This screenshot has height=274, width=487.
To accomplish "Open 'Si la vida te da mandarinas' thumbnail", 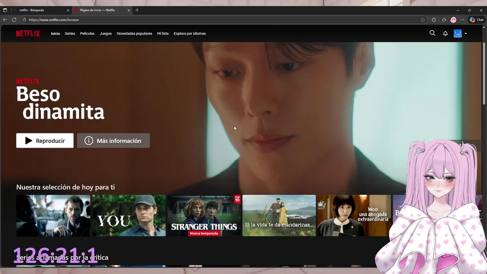I will 279,215.
